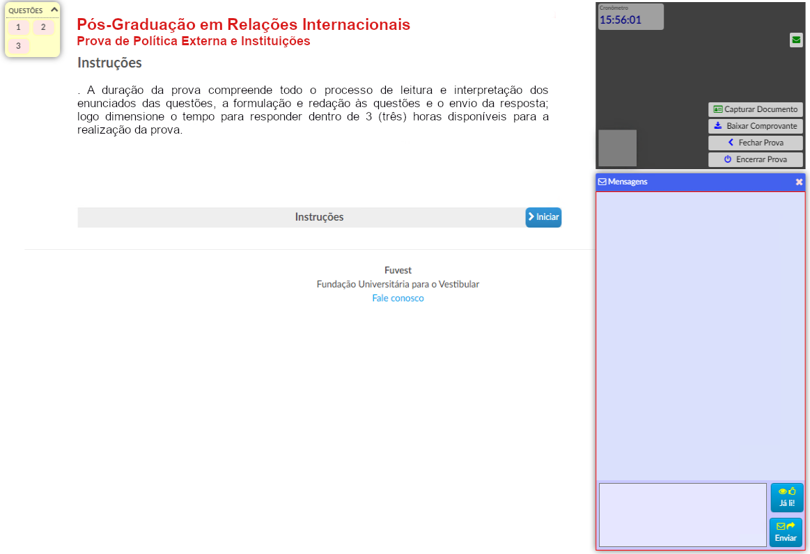Go to question 1
810x554 pixels.
18,28
